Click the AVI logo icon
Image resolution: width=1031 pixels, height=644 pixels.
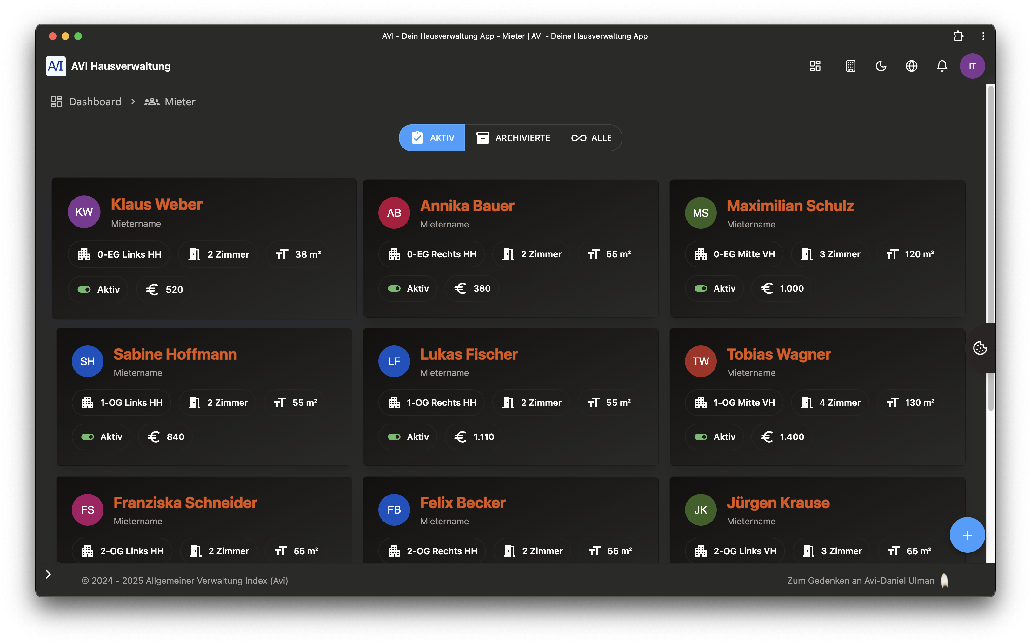click(x=56, y=66)
